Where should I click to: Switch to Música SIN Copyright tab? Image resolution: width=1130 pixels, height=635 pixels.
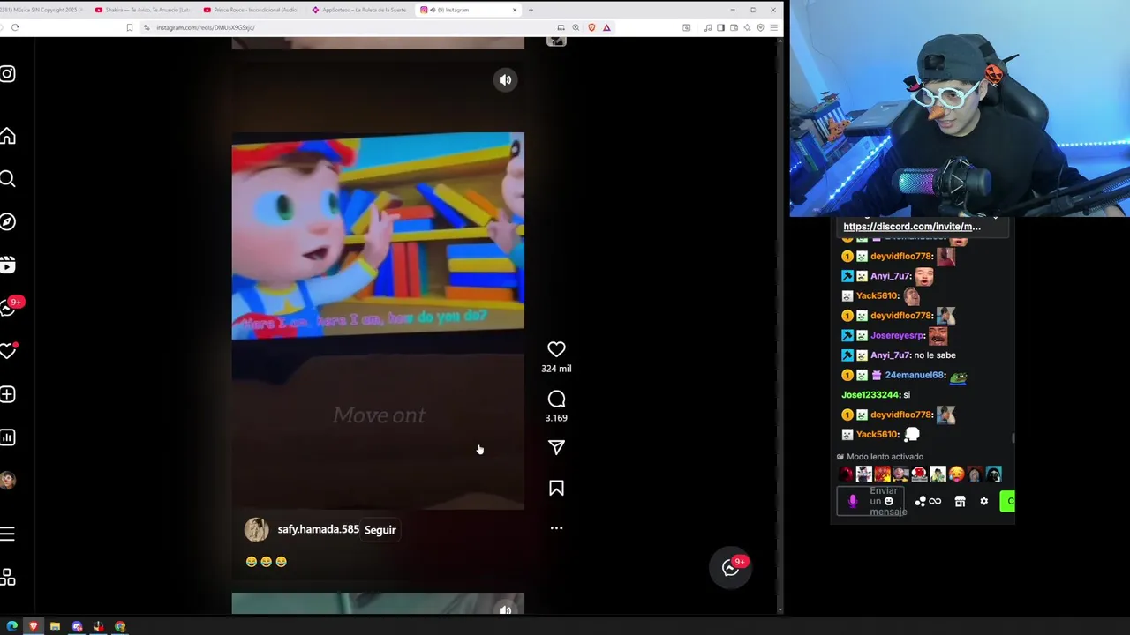(42, 10)
